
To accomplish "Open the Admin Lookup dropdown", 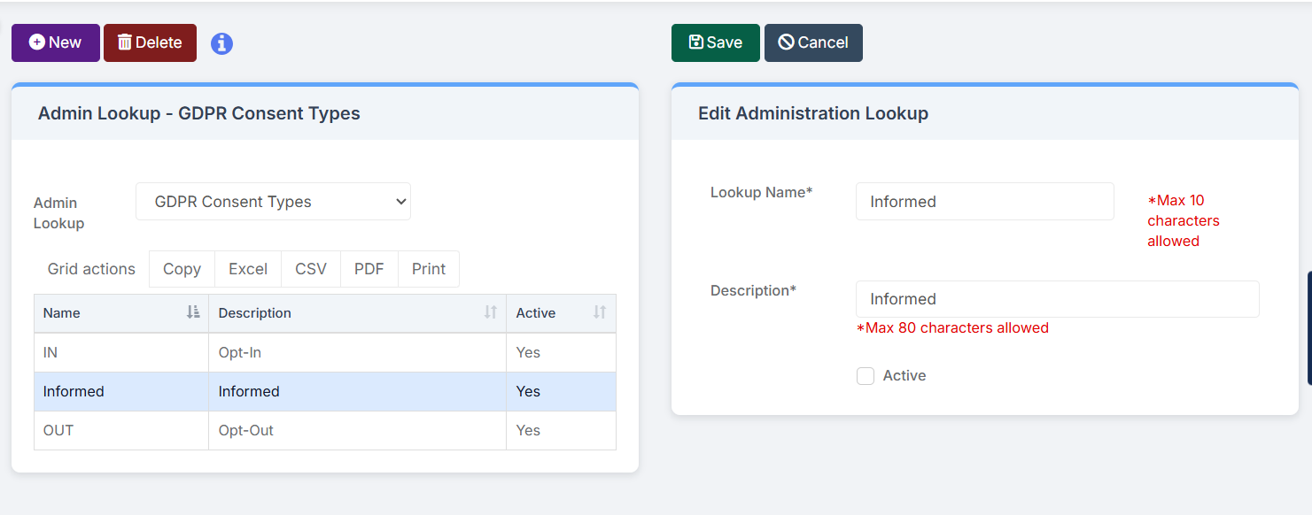I will tap(273, 202).
